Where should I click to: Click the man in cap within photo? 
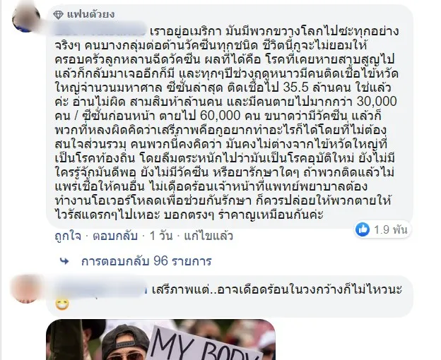click(x=127, y=343)
